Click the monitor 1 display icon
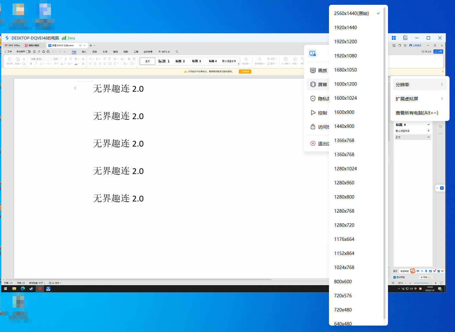 pyautogui.click(x=313, y=54)
